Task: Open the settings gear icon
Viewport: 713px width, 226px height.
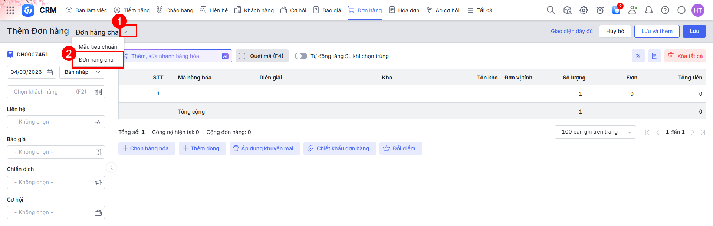Action: tap(584, 10)
